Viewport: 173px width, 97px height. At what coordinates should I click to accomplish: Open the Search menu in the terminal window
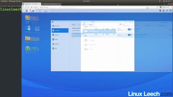click(13, 6)
